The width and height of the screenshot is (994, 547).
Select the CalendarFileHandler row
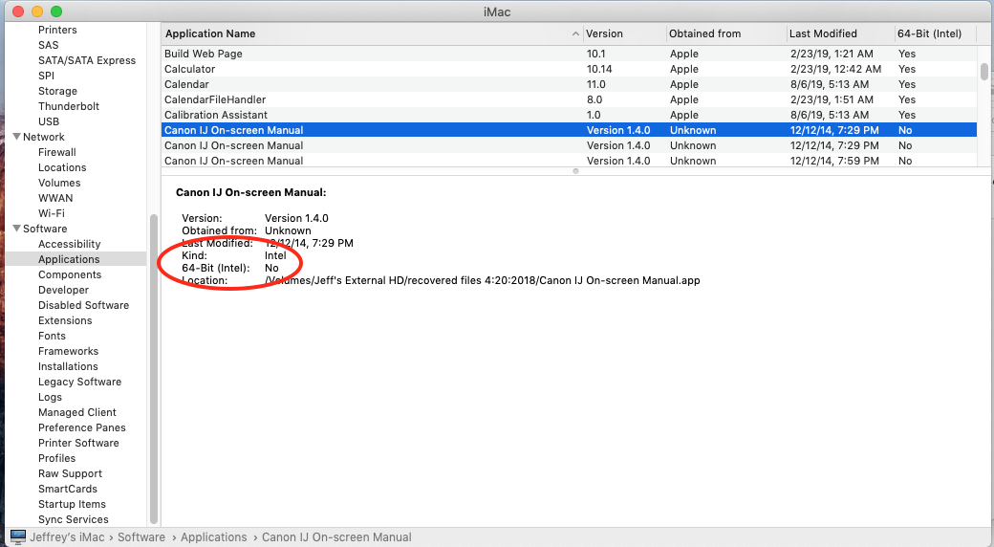coord(570,99)
